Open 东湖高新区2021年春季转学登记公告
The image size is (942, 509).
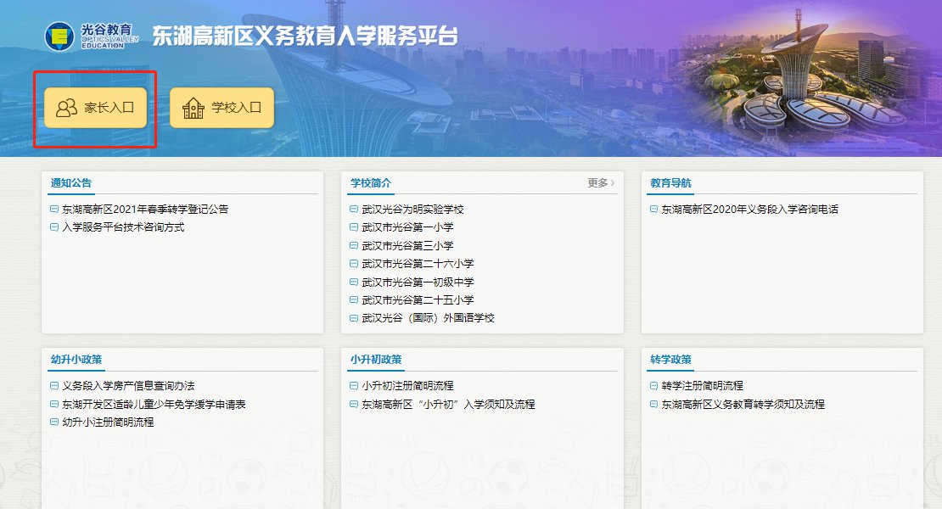pyautogui.click(x=145, y=209)
